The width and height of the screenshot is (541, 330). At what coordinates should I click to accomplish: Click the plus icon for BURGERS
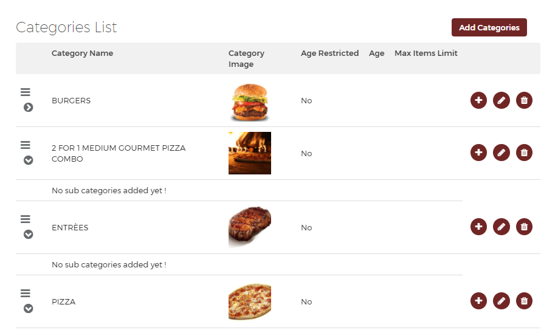478,100
